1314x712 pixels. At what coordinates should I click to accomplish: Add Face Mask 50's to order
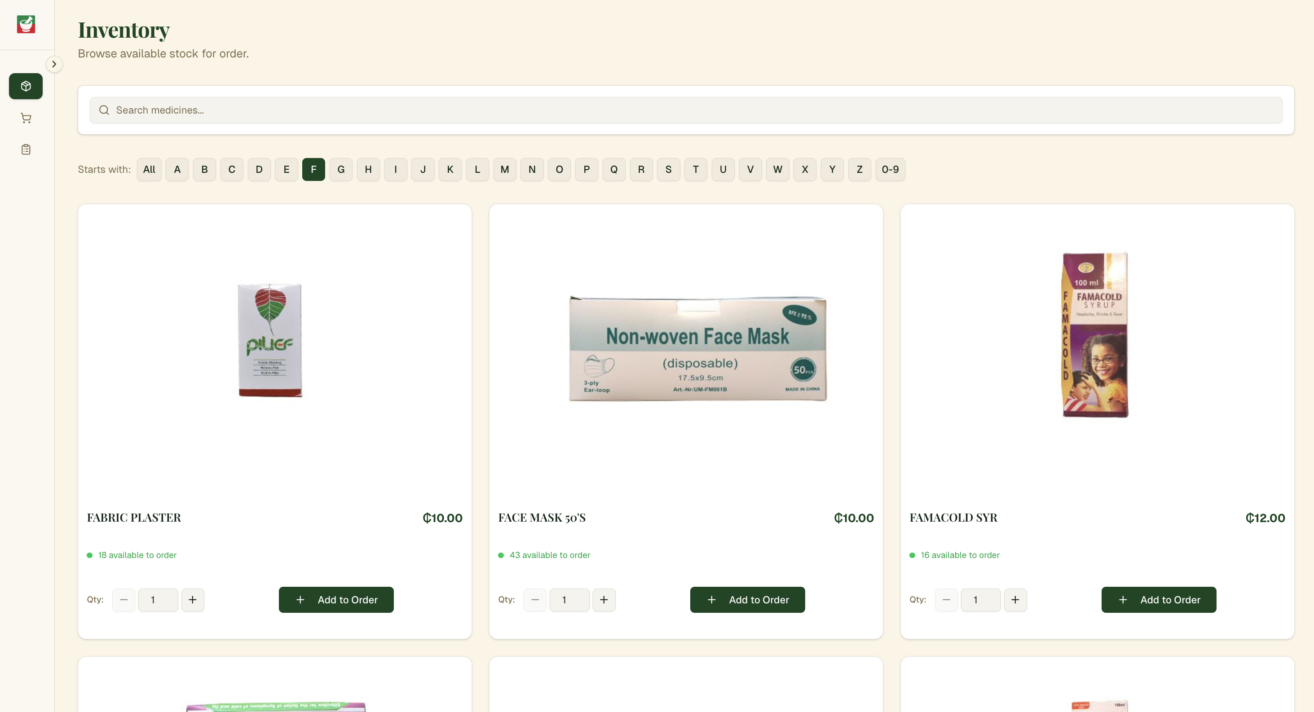(x=747, y=600)
